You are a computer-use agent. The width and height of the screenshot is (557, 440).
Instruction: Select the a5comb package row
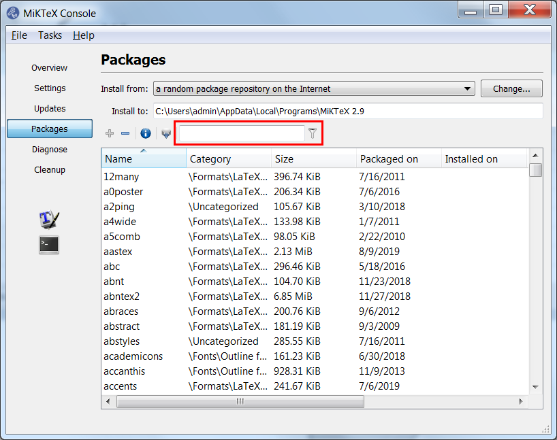(x=315, y=237)
